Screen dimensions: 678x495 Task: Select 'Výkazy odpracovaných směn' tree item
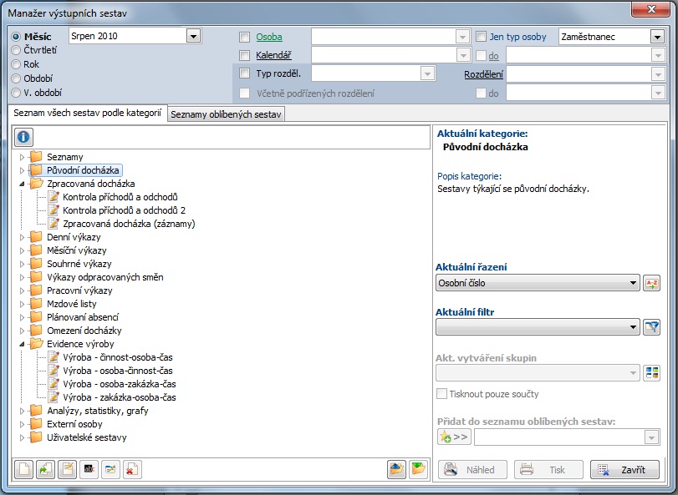coord(105,277)
